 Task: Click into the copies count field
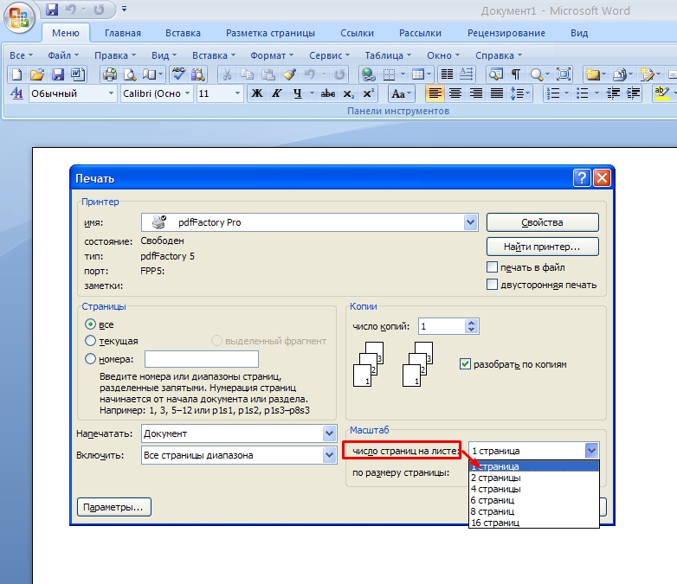[x=442, y=326]
